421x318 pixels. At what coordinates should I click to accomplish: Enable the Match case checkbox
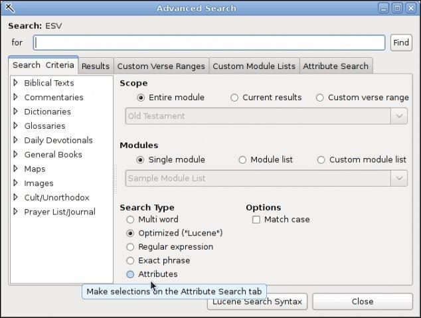[x=256, y=220]
